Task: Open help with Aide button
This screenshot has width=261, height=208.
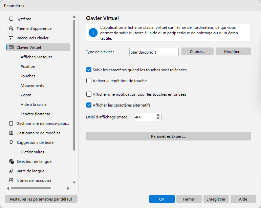Action: (x=243, y=199)
